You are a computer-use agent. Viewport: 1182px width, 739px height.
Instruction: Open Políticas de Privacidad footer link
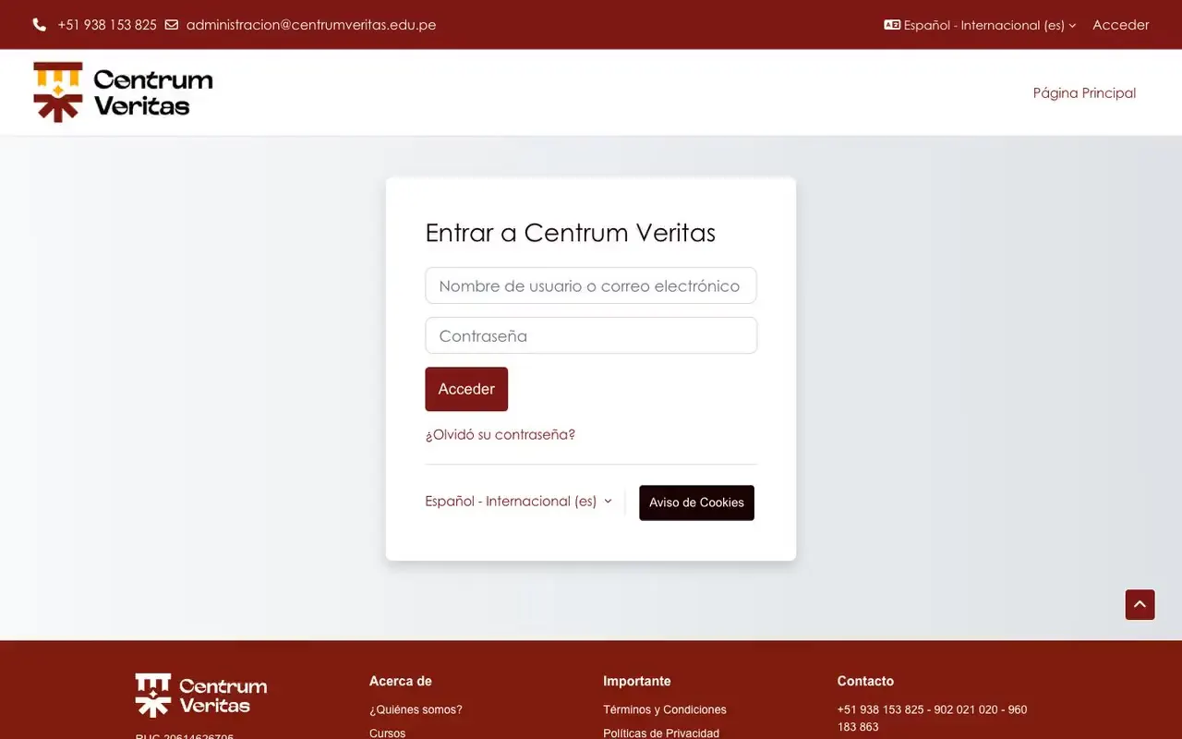tap(661, 733)
